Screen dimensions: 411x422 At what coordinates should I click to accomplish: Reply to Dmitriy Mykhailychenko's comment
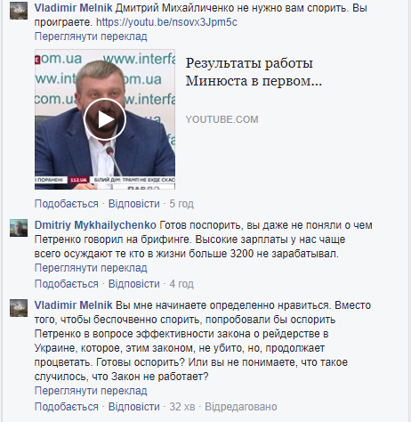(134, 284)
